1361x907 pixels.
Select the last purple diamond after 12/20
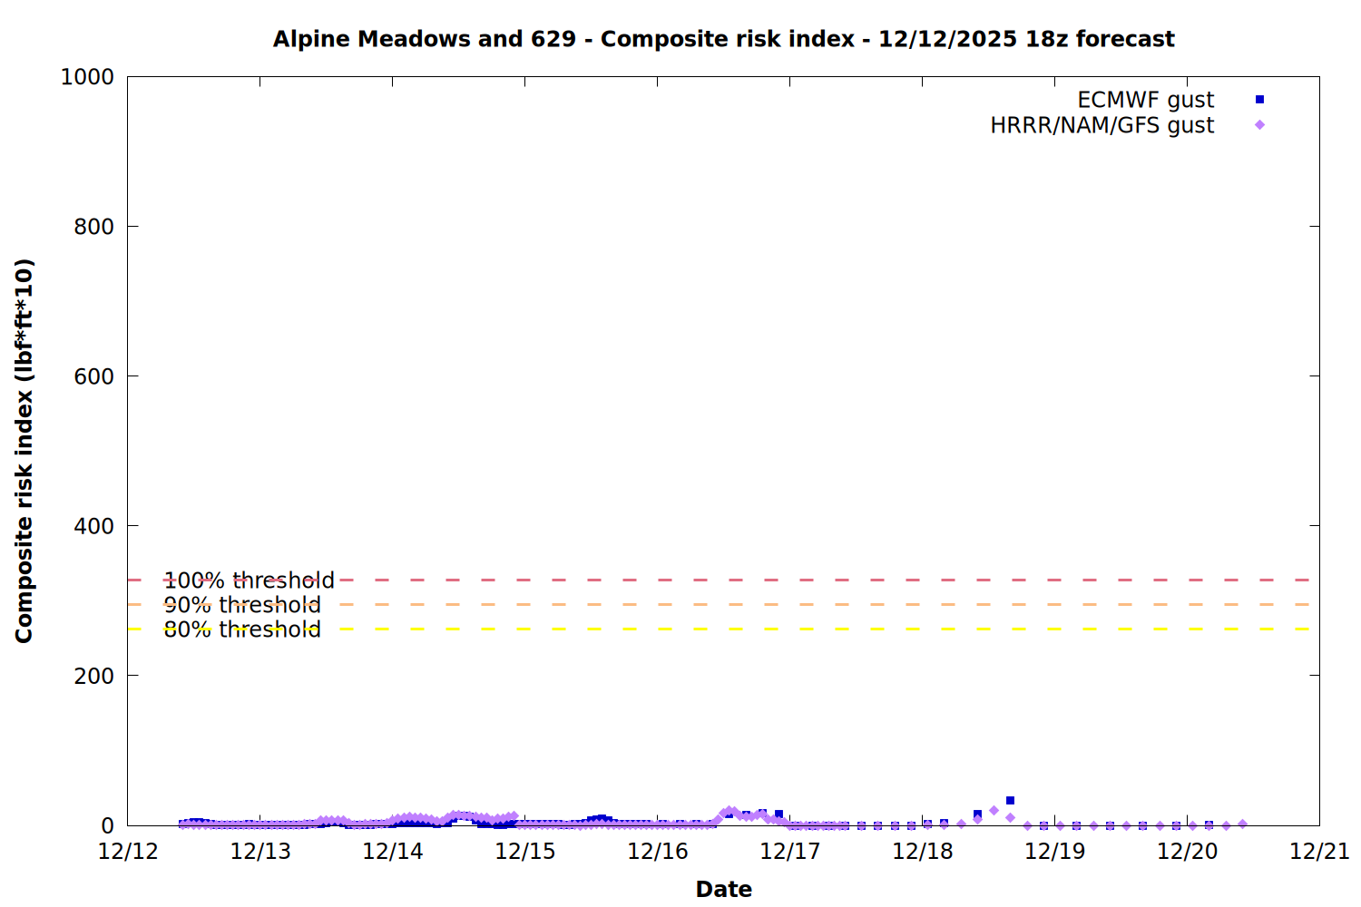click(x=1242, y=824)
